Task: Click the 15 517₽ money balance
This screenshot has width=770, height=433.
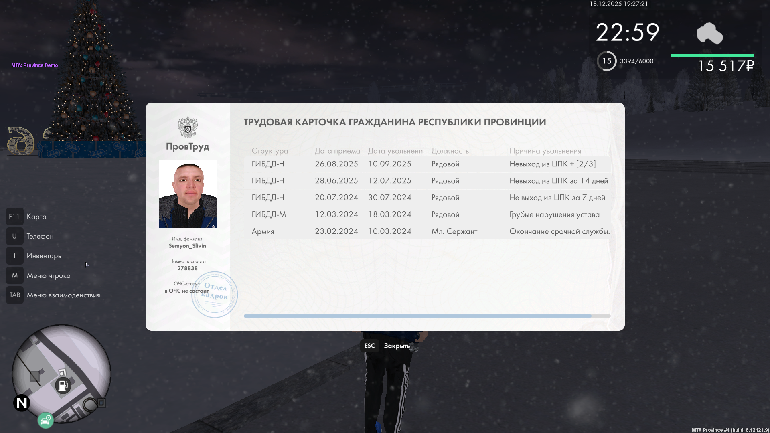Action: (726, 66)
